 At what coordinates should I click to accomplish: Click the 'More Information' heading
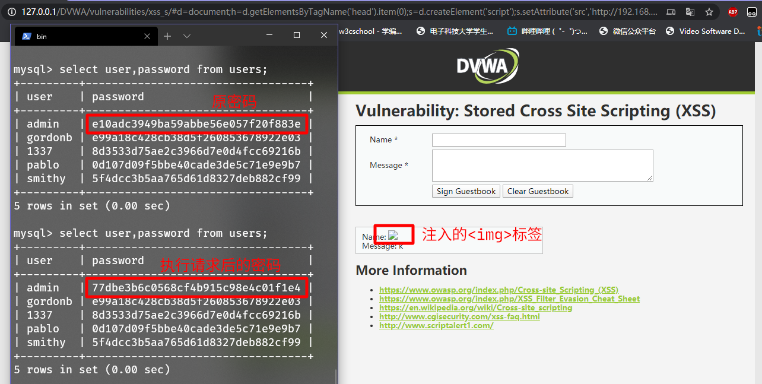pos(411,270)
